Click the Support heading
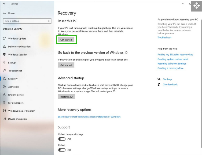The height and width of the screenshot is (155, 202). [64, 127]
